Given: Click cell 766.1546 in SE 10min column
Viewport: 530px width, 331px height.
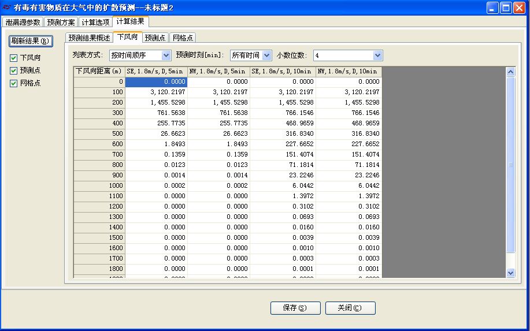Looking at the screenshot, I should point(283,113).
